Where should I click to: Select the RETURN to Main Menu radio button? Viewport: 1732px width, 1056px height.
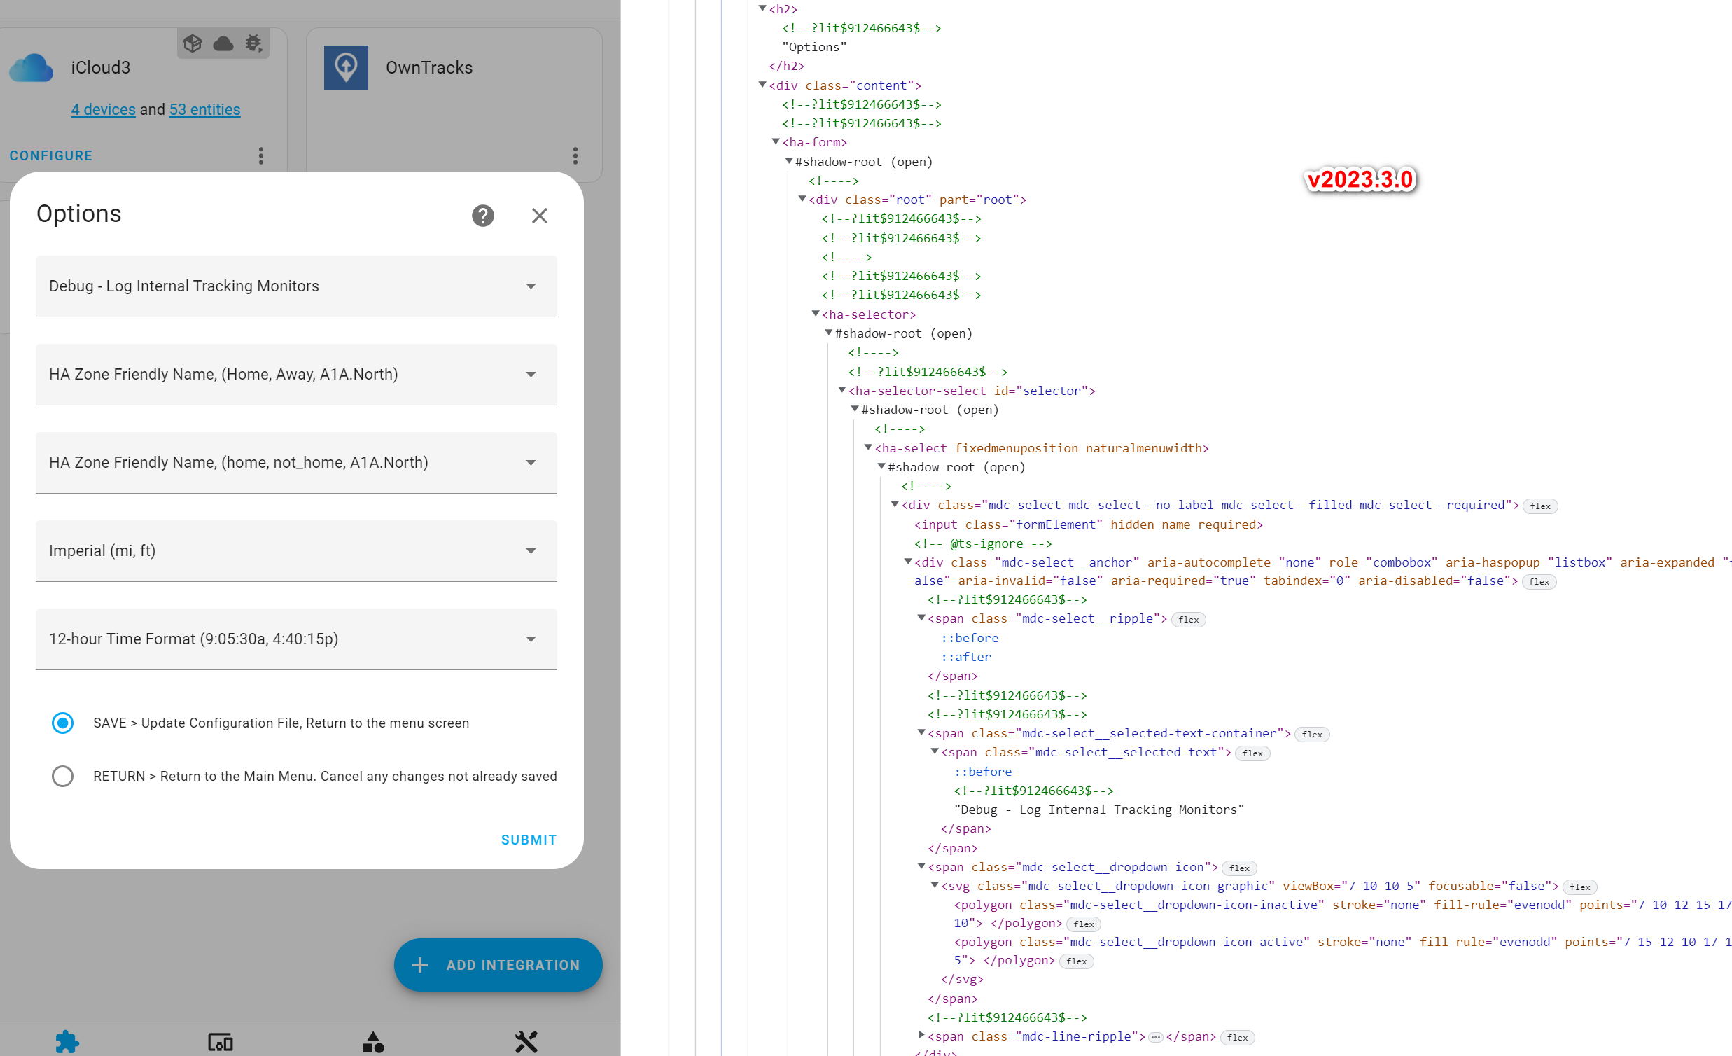pyautogui.click(x=62, y=776)
